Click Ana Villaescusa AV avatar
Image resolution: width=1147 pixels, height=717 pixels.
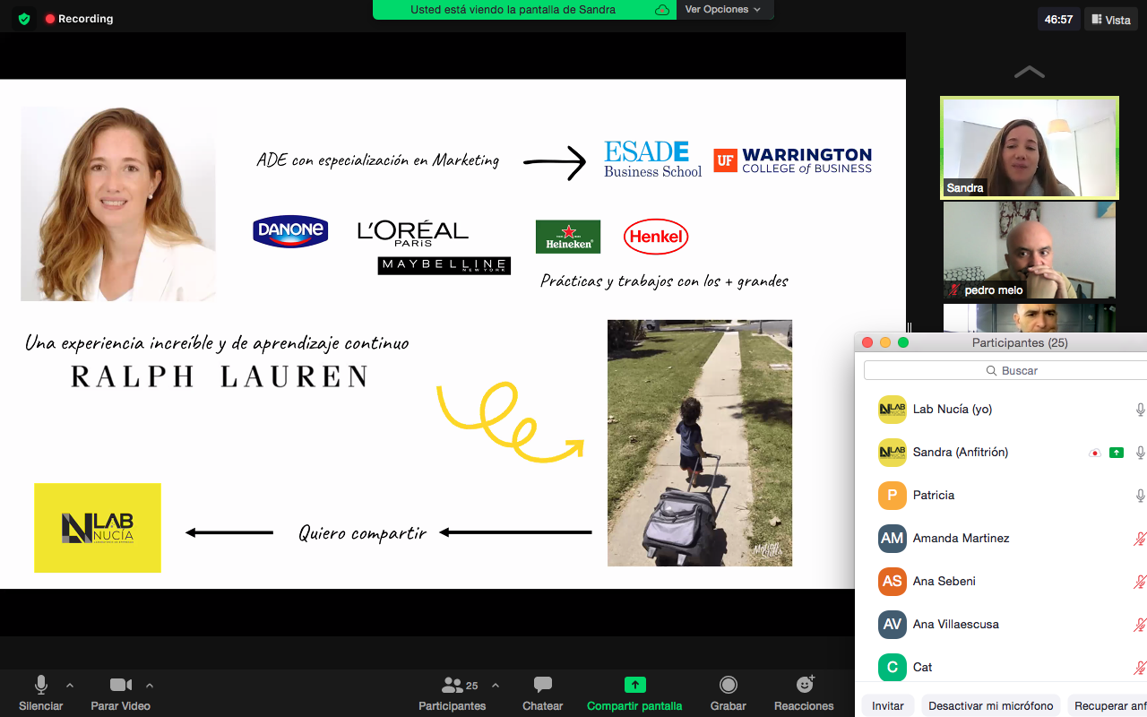pos(893,625)
